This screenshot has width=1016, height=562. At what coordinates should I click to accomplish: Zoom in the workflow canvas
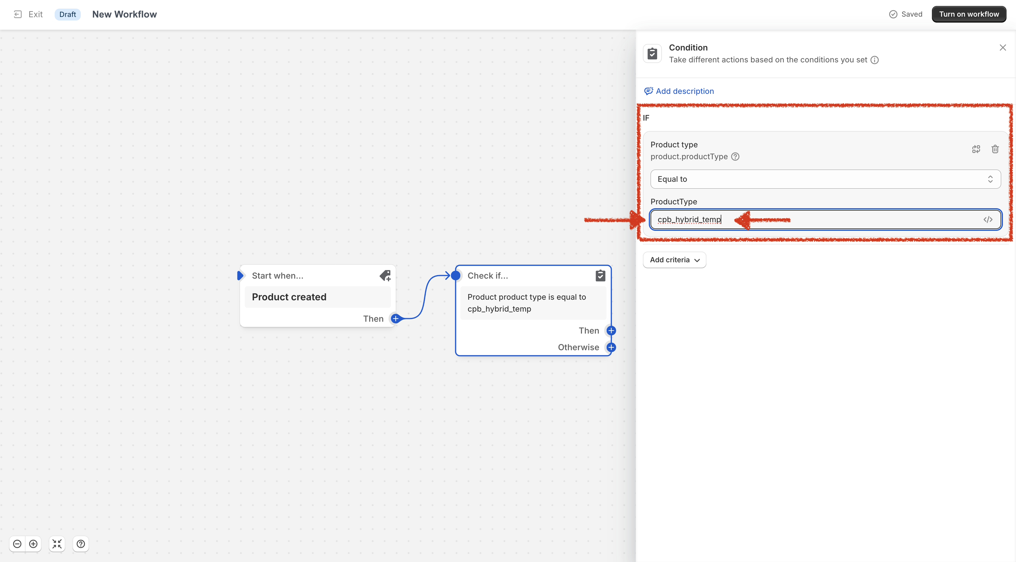point(34,544)
